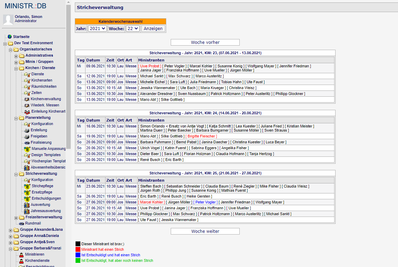Click the red legend color square

[x=78, y=249]
